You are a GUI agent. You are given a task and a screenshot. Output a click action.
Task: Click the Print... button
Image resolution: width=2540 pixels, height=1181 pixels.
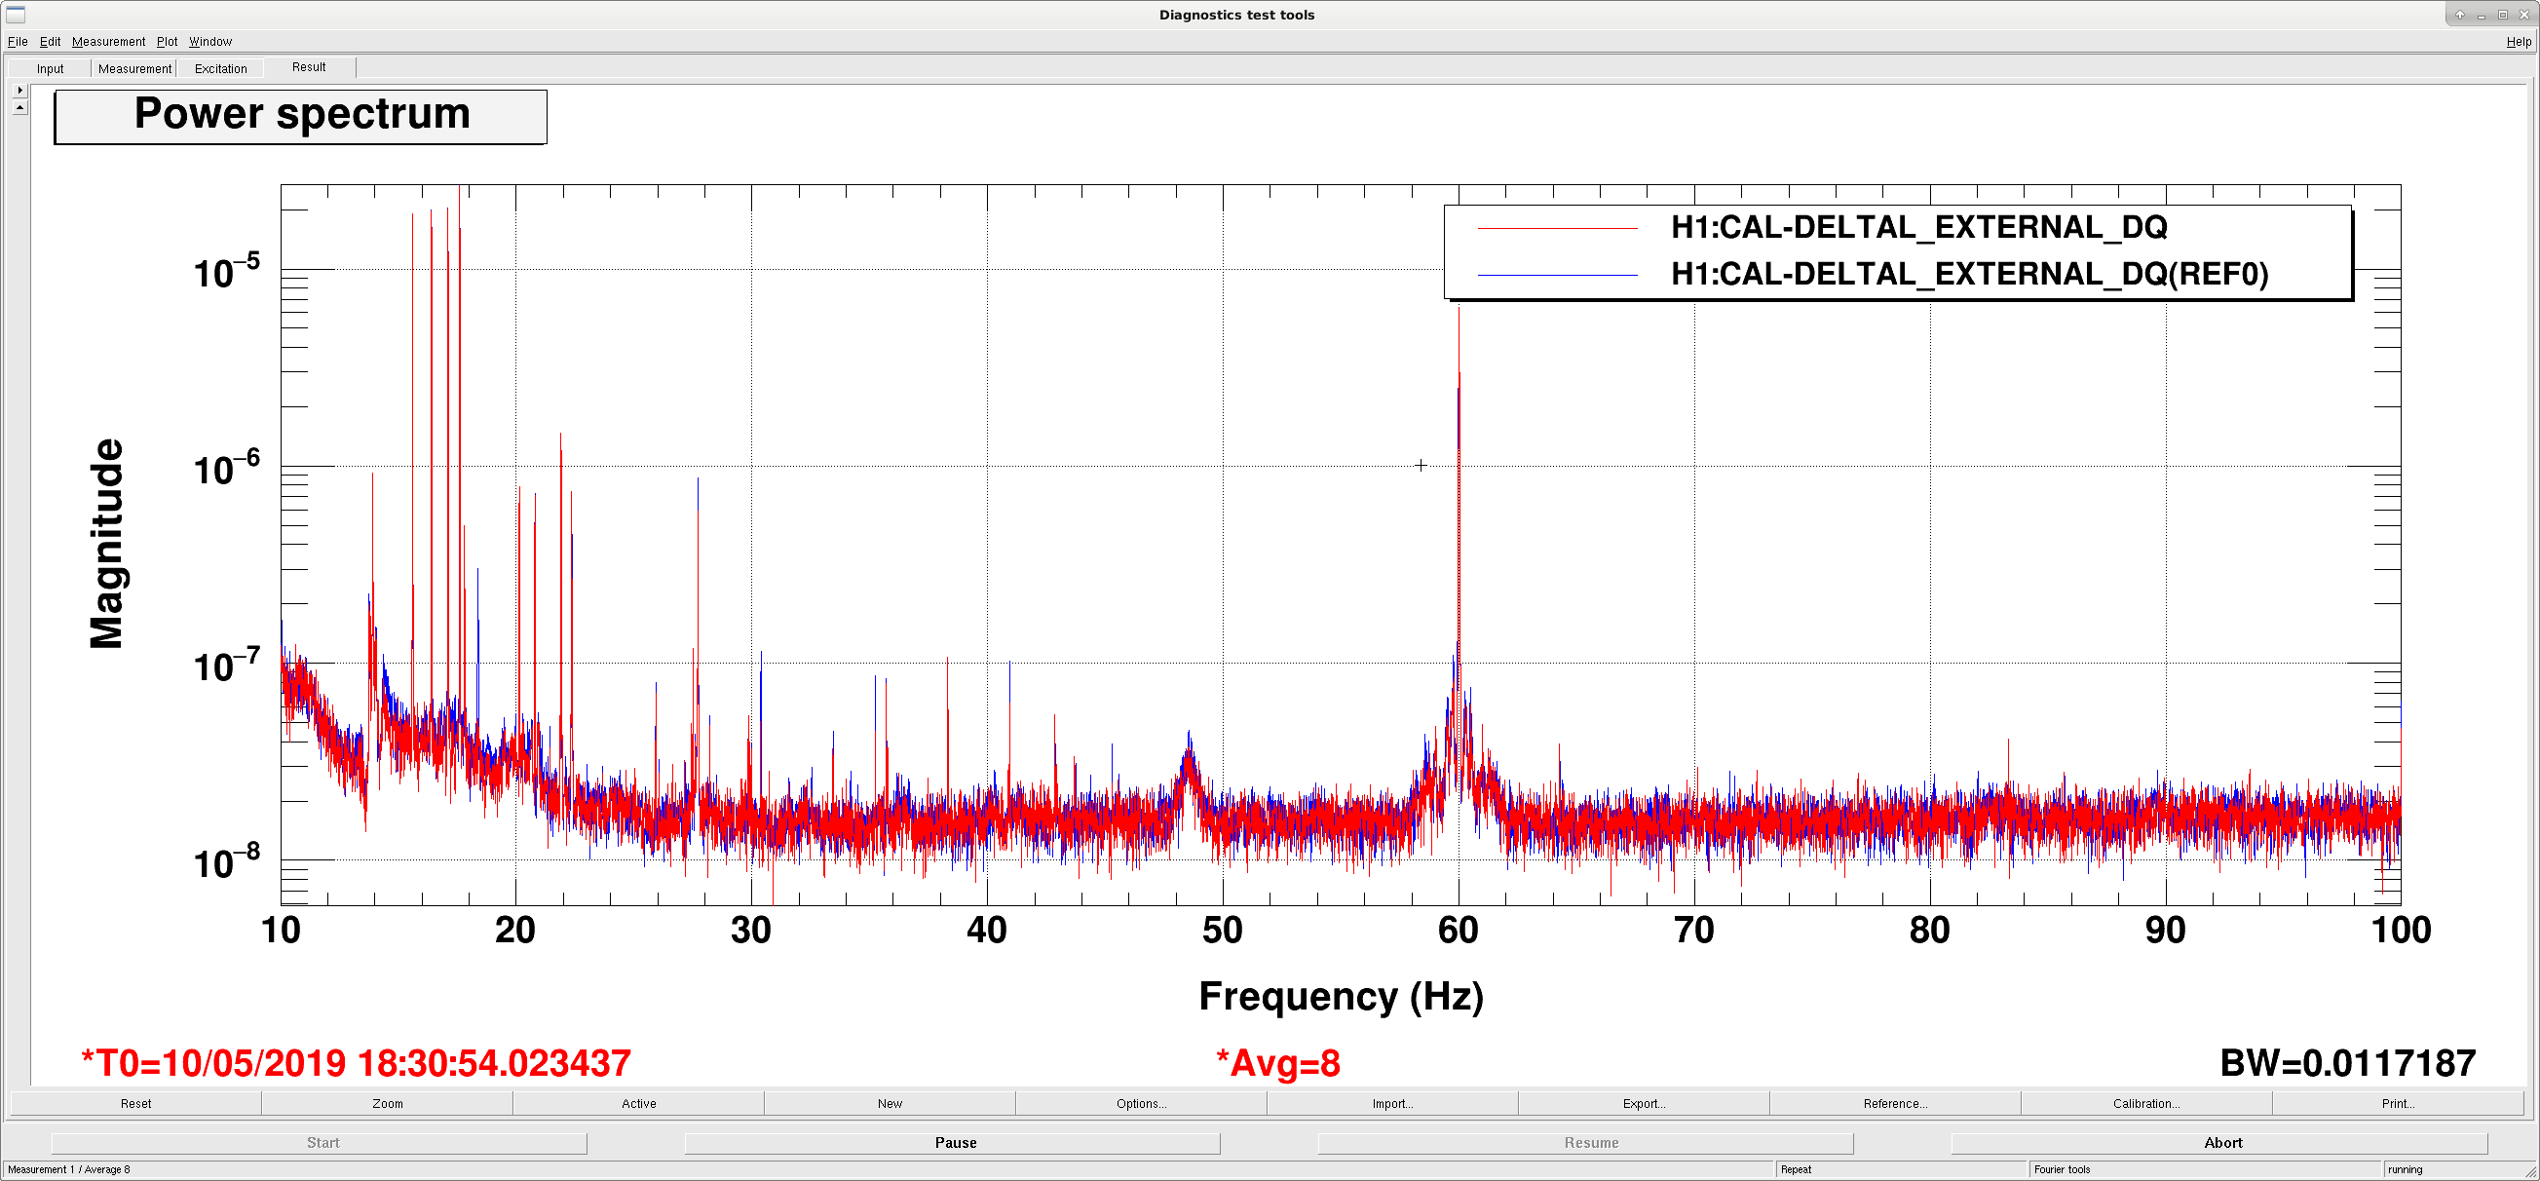click(x=2398, y=1103)
